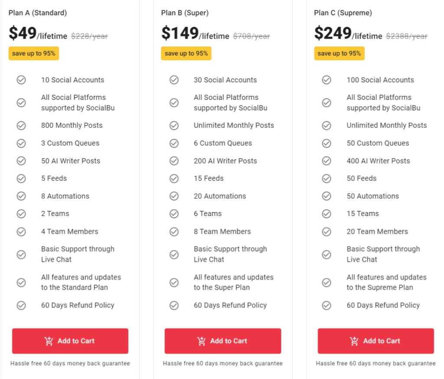Screen dimensions: 444x379
Task: Click checkmark icon next to 800 Monthly Posts
Action: pyautogui.click(x=21, y=125)
